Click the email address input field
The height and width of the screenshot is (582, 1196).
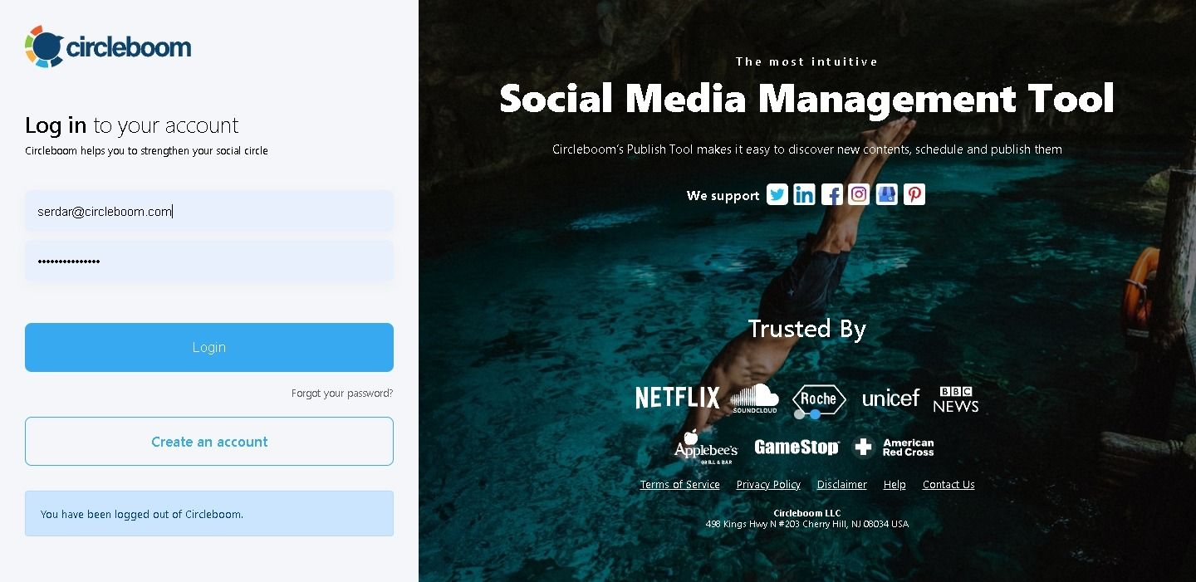coord(208,211)
